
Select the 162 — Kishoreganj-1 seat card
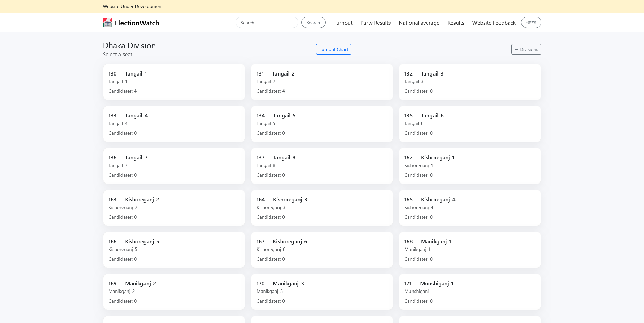coord(470,166)
